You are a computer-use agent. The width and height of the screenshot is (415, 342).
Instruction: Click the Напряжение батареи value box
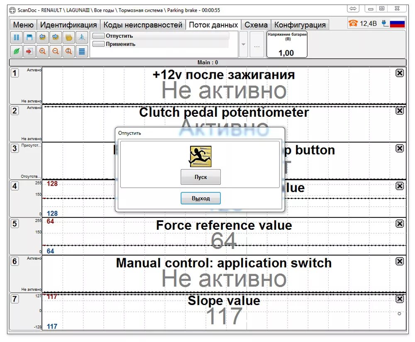tap(287, 44)
